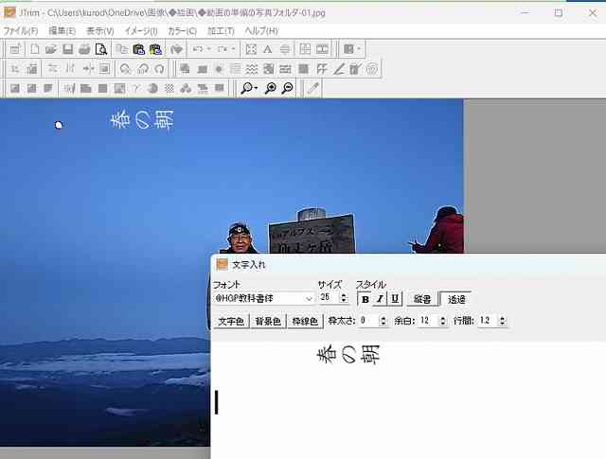Open the イメージ(I) menu
This screenshot has width=606, height=459.
tap(140, 31)
